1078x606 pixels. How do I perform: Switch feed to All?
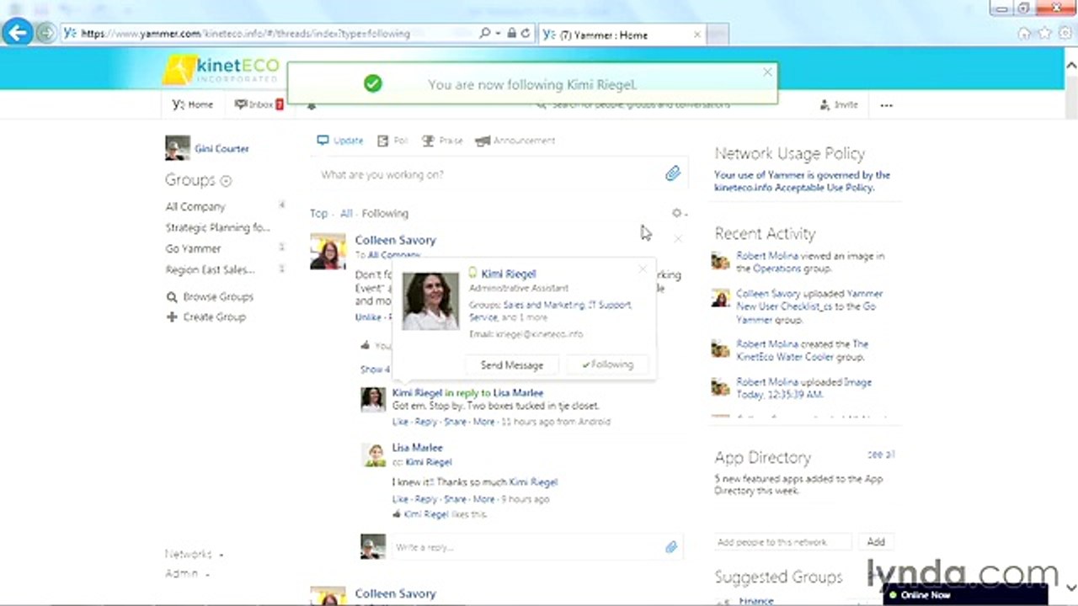coord(346,213)
